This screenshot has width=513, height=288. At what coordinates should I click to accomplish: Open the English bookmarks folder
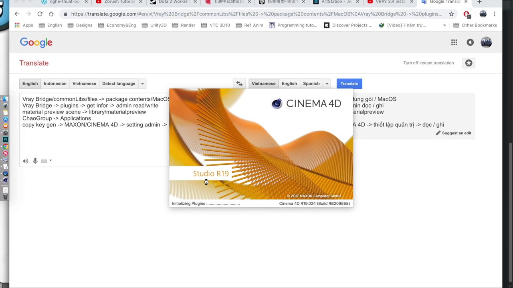point(50,25)
